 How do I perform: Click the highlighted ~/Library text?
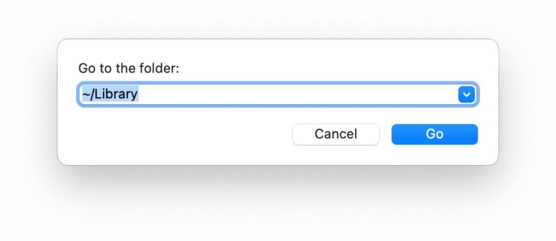[x=110, y=95]
